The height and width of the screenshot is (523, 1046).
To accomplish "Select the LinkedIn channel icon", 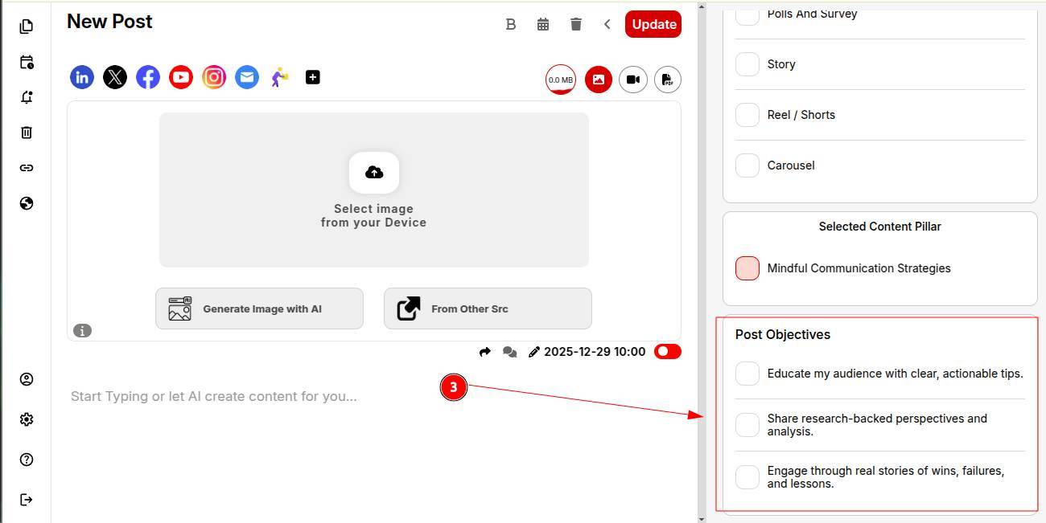I will 82,77.
